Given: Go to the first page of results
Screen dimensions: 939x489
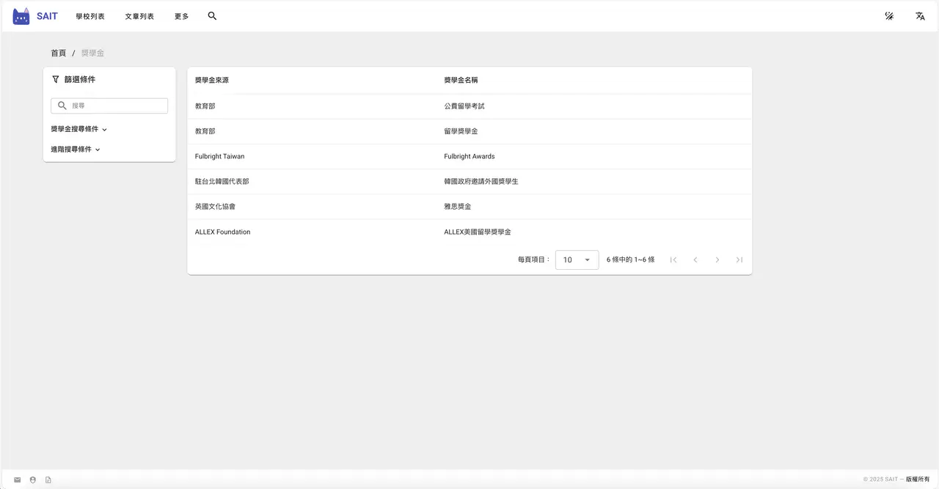Looking at the screenshot, I should [673, 260].
